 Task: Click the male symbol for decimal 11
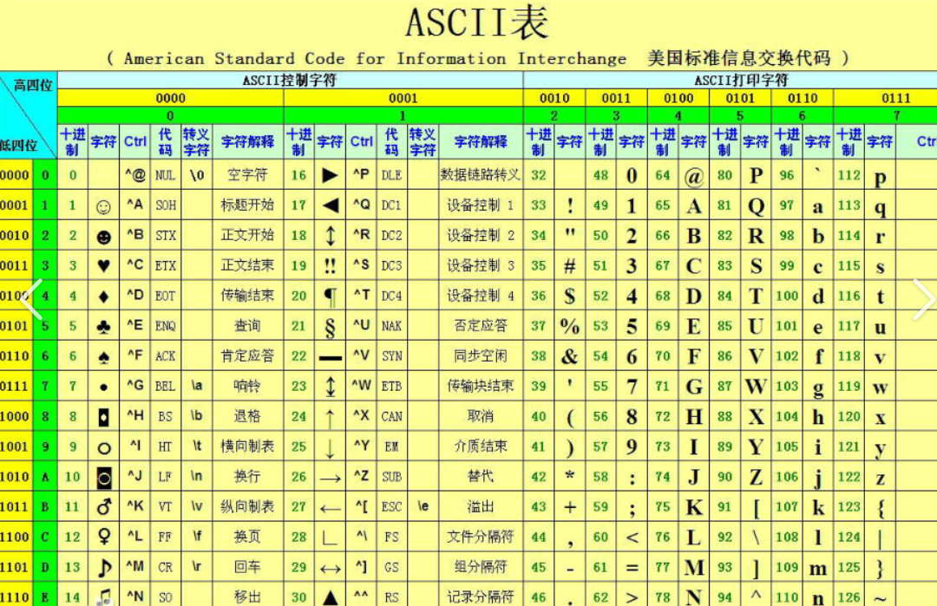tap(104, 507)
